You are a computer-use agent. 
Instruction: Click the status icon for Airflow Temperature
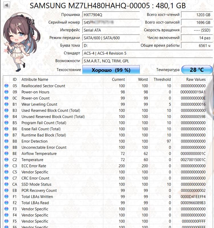click(7, 154)
